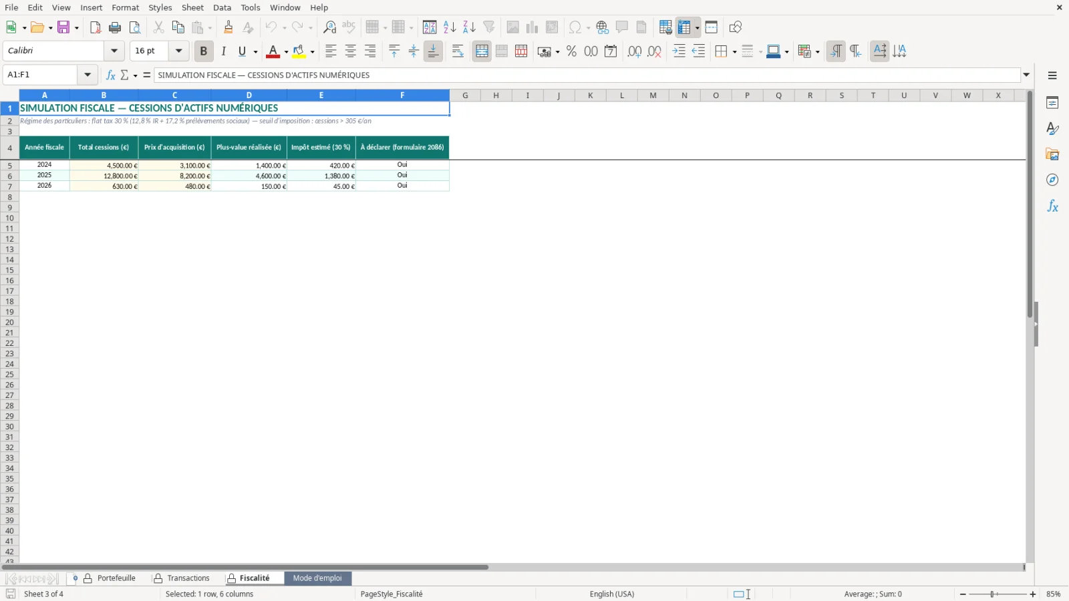Open font color dropdown arrow

[x=286, y=51]
